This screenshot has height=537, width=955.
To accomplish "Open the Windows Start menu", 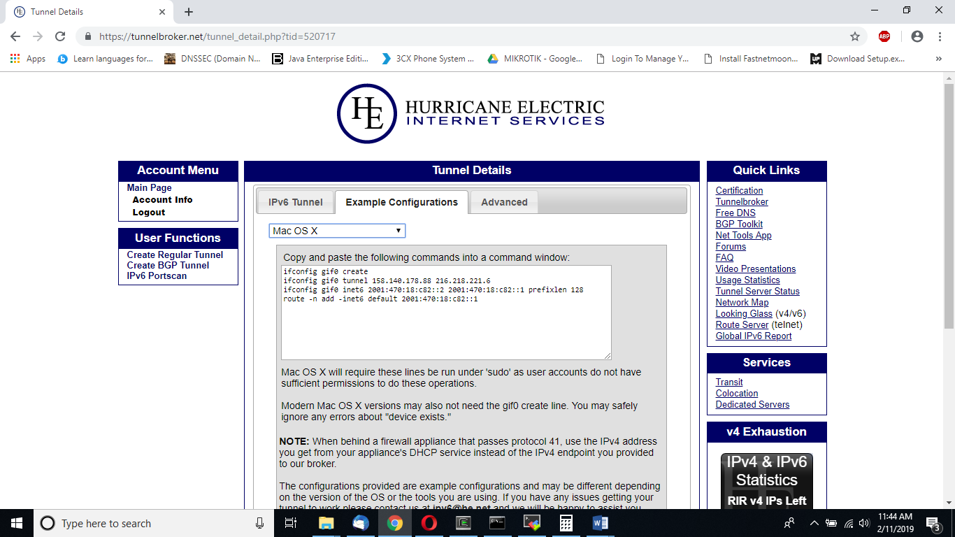I will [17, 523].
